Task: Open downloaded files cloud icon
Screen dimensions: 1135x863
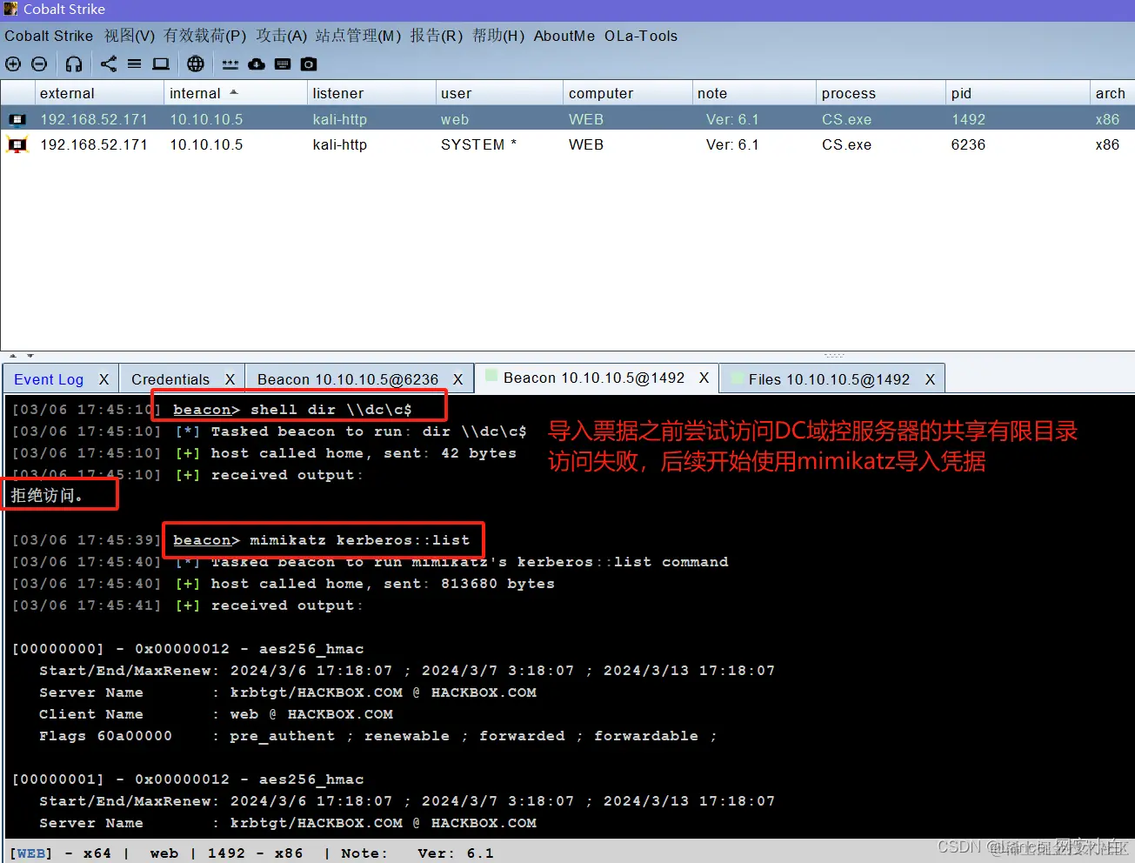Action: pos(257,64)
